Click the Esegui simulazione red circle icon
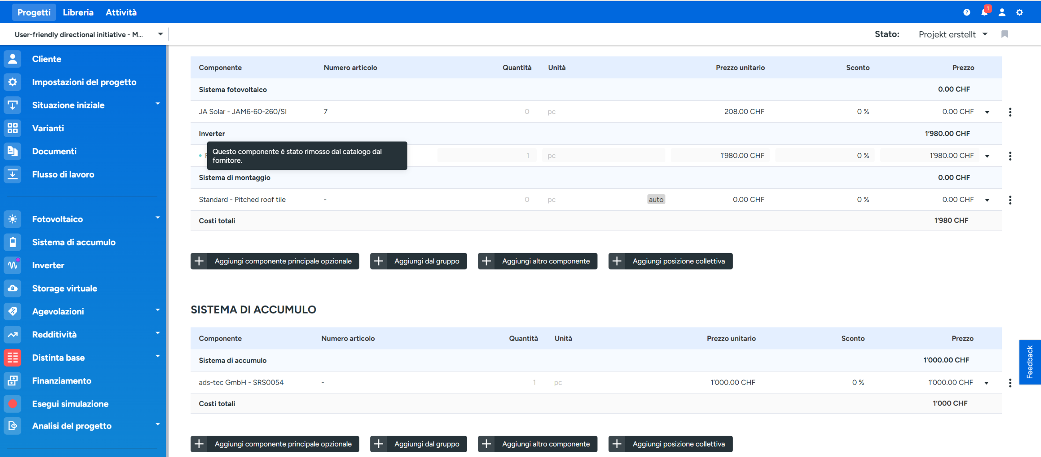The image size is (1041, 457). point(12,404)
